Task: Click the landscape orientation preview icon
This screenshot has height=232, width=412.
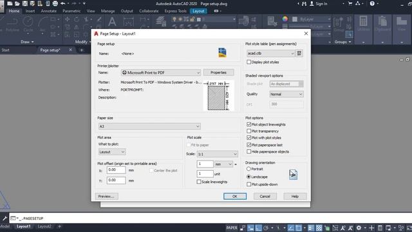Action: [293, 175]
